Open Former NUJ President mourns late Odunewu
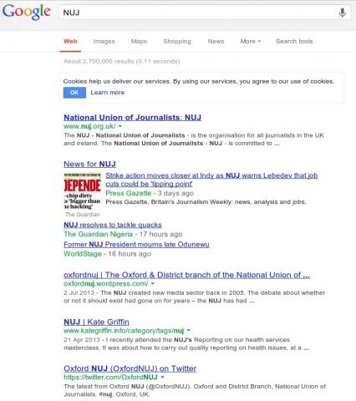The height and width of the screenshot is (401, 356). coord(136,244)
